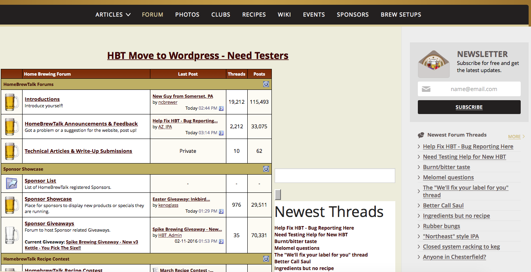Open Better Call Saul under the Newest Threads heading
The height and width of the screenshot is (272, 531).
[293, 262]
